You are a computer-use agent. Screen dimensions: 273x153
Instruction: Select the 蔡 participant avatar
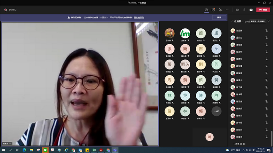[201, 80]
